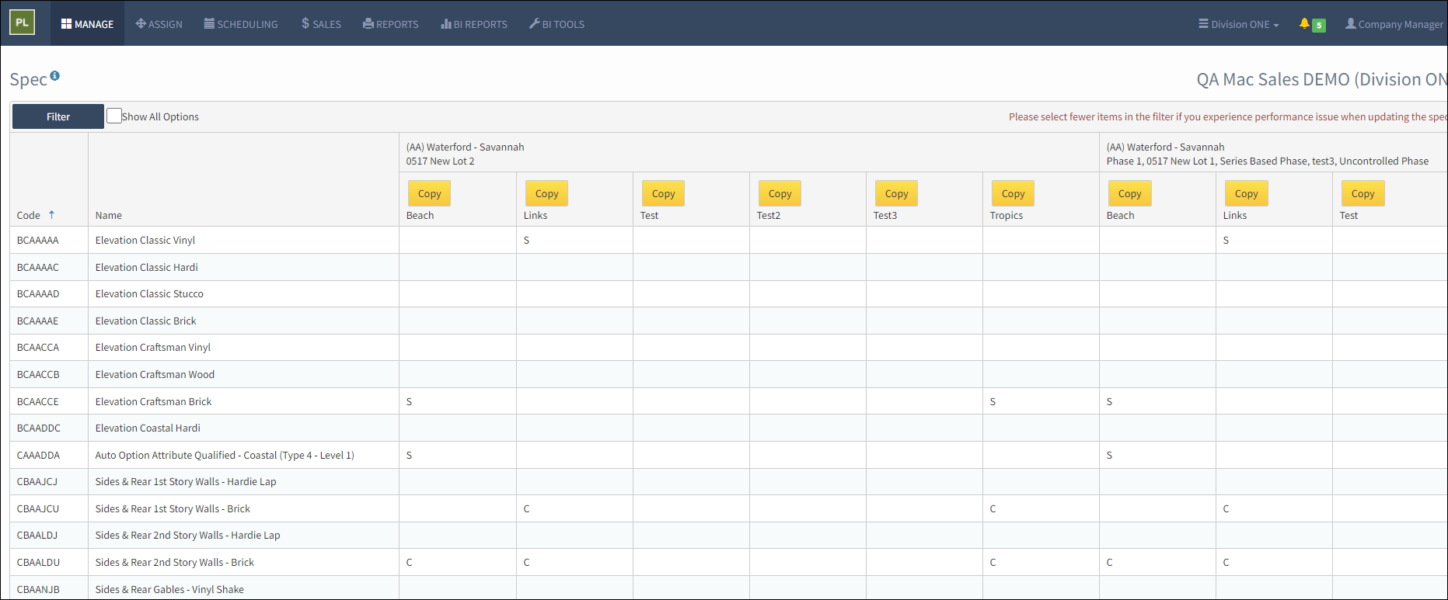This screenshot has height=600, width=1448.
Task: Copy the Test column under 0517 New Lot 2
Action: point(663,193)
